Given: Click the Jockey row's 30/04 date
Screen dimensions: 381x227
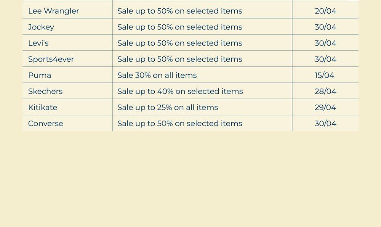Looking at the screenshot, I should (325, 27).
